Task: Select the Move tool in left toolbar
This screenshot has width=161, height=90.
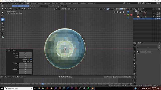Action: click(3, 23)
